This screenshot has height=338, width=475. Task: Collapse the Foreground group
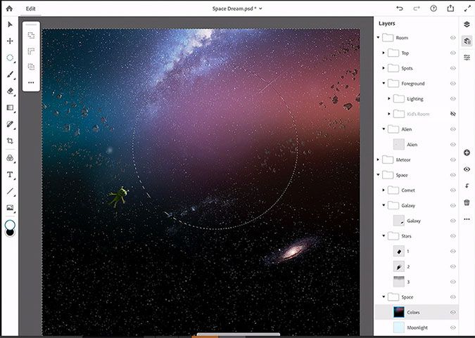tap(384, 83)
